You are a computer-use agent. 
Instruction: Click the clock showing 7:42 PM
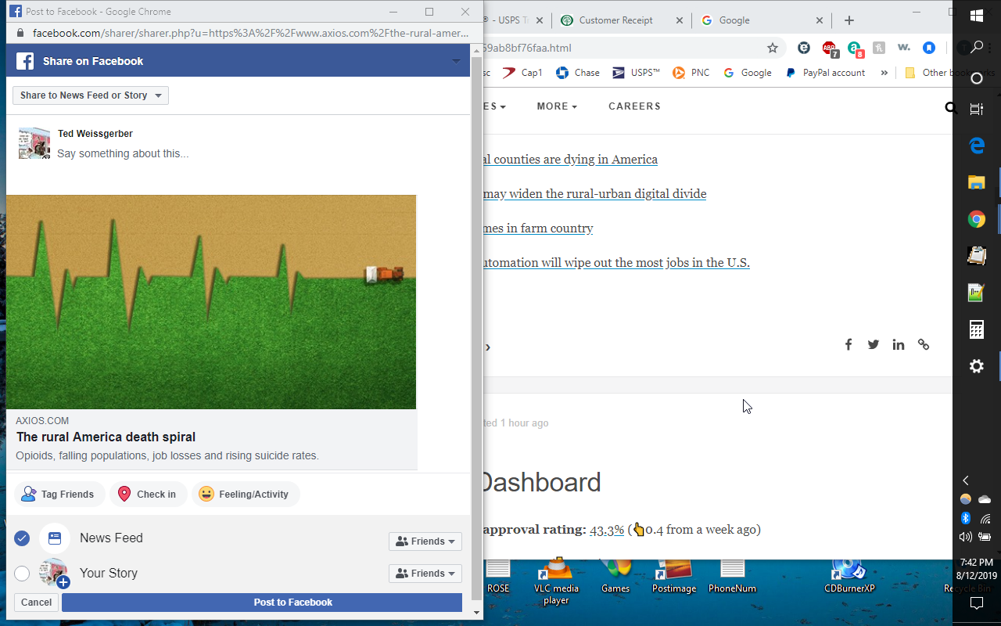click(976, 562)
